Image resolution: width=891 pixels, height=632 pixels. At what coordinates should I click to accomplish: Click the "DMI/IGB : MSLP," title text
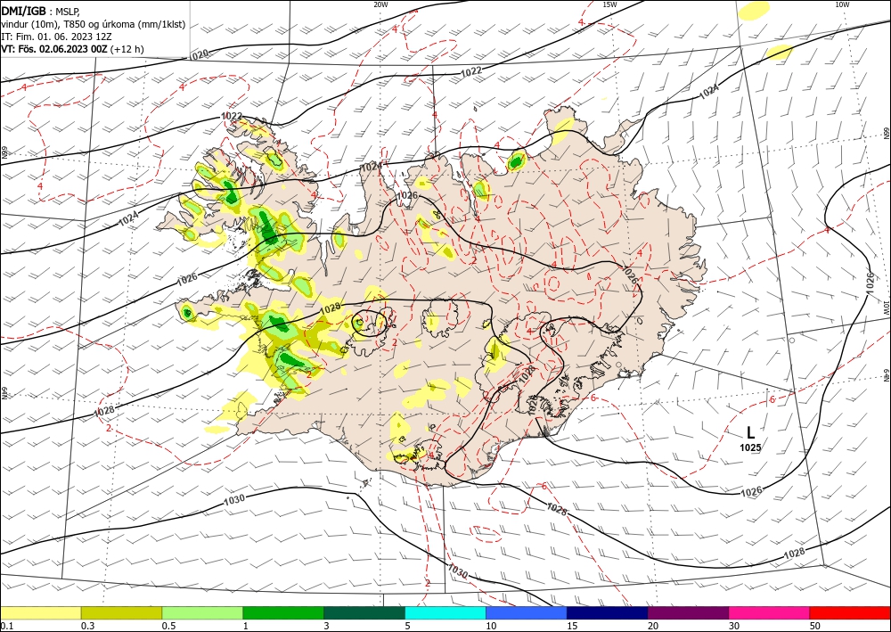[40, 10]
